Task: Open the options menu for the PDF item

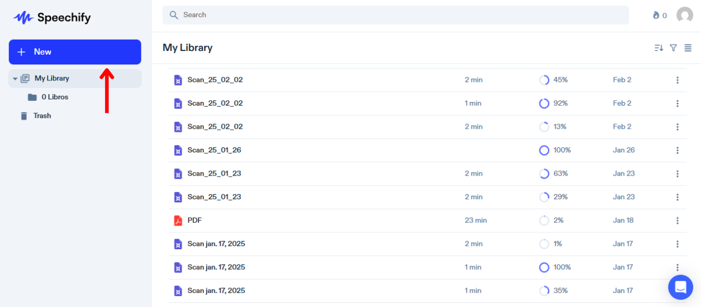Action: [x=677, y=220]
